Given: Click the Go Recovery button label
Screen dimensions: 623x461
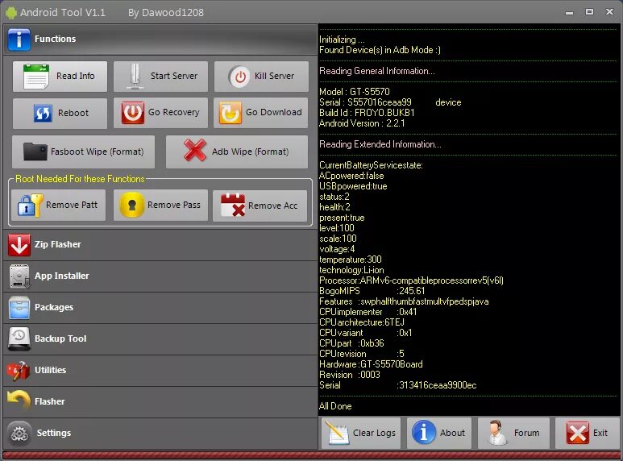Looking at the screenshot, I should (173, 113).
